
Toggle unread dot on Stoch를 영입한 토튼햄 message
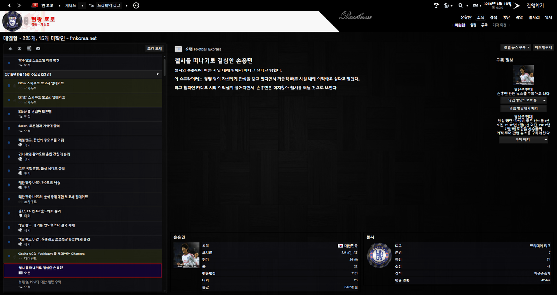tap(9, 114)
